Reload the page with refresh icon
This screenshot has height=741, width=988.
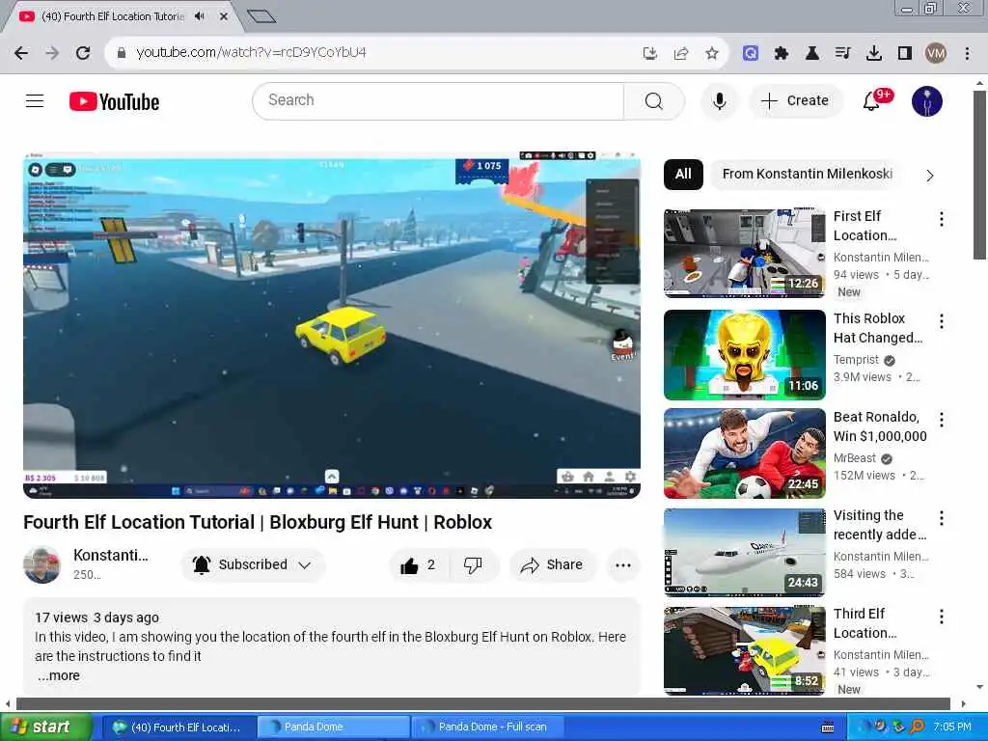click(x=83, y=53)
